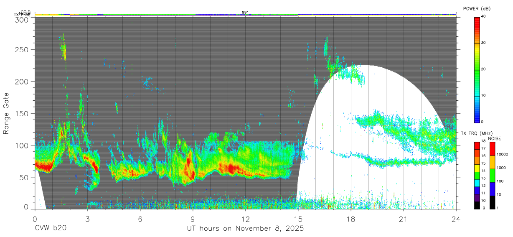Click the Range Gate axis title

click(x=6, y=114)
